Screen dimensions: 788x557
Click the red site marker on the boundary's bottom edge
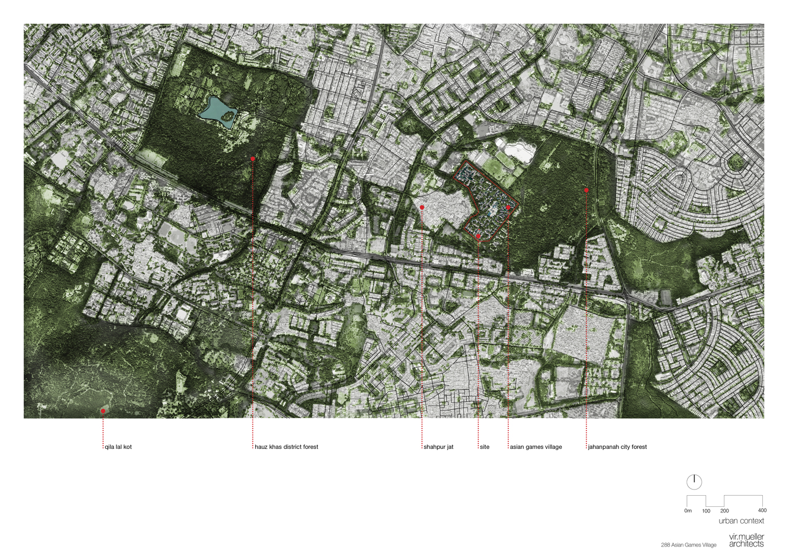tap(478, 237)
